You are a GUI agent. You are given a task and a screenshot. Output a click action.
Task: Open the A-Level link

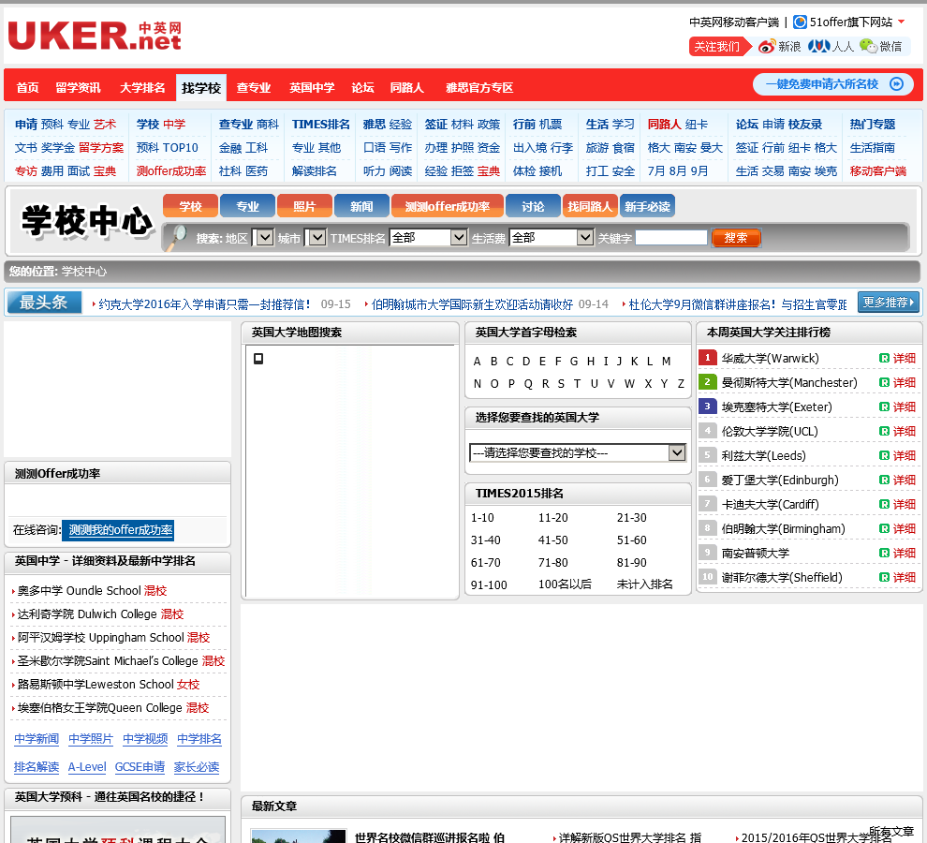(87, 767)
